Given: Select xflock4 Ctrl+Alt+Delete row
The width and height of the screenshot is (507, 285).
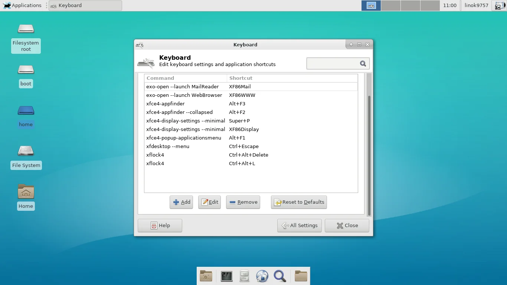Looking at the screenshot, I should (251, 155).
